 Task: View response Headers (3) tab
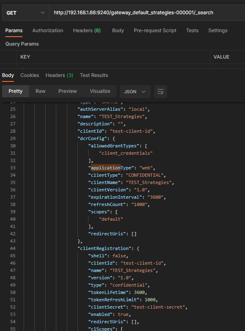tap(59, 75)
